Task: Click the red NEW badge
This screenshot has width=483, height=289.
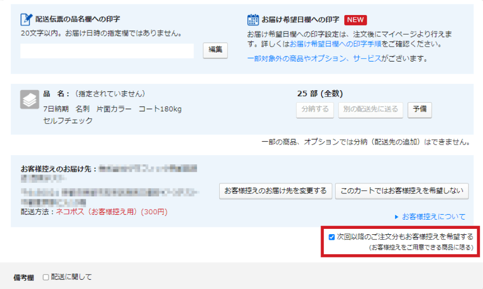Action: (x=355, y=20)
